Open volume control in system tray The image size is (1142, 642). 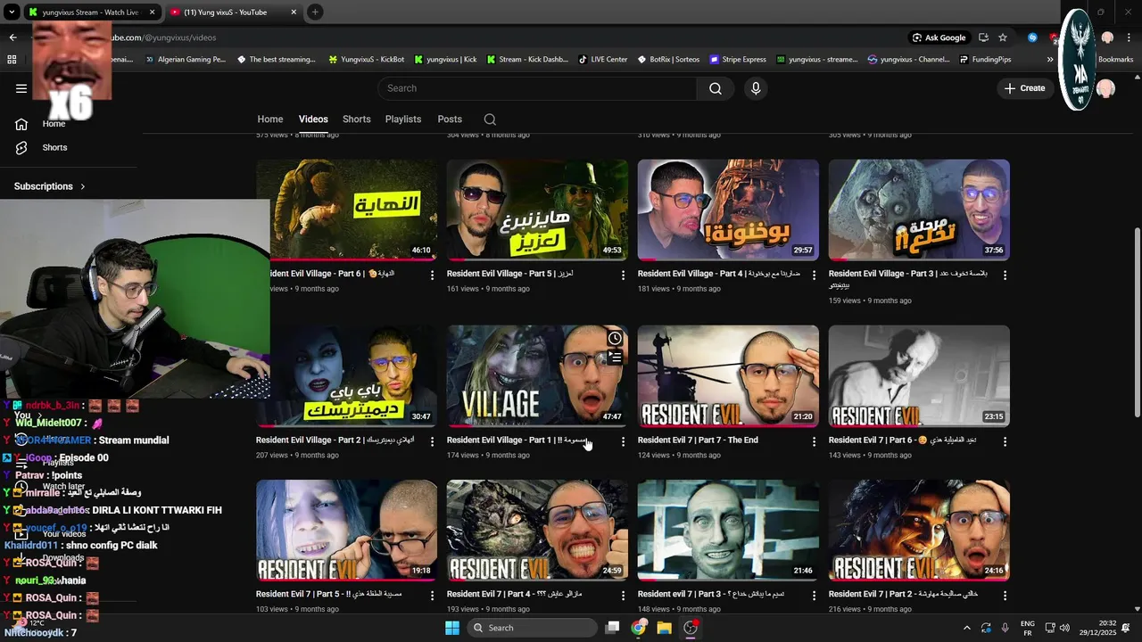click(1064, 628)
